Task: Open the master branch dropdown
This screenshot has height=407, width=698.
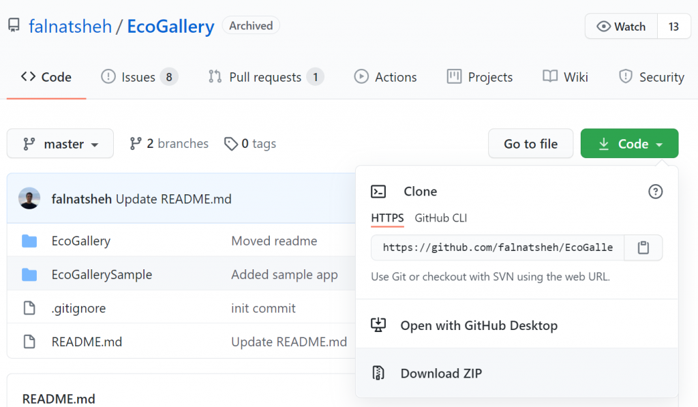Action: point(60,144)
